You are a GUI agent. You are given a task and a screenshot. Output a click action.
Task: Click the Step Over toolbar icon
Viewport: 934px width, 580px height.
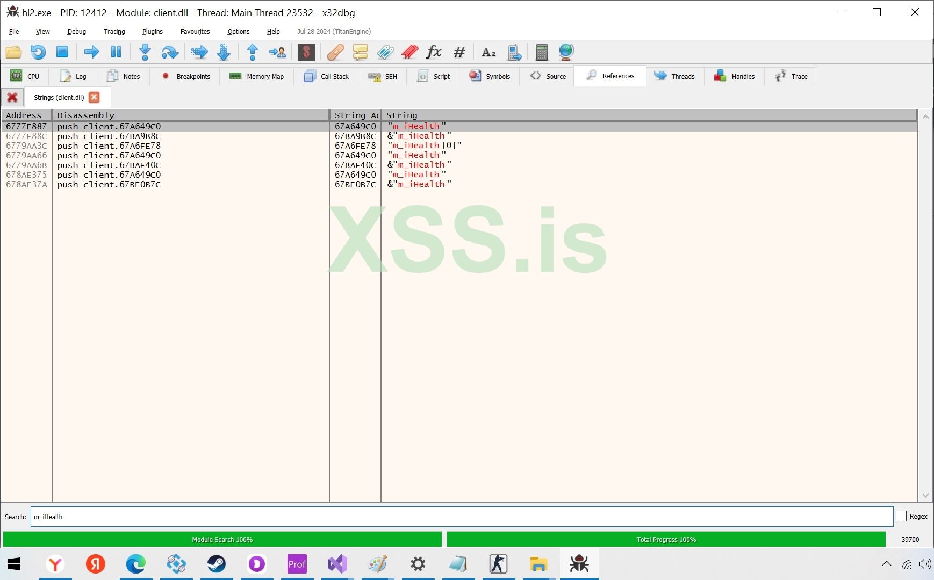(170, 52)
